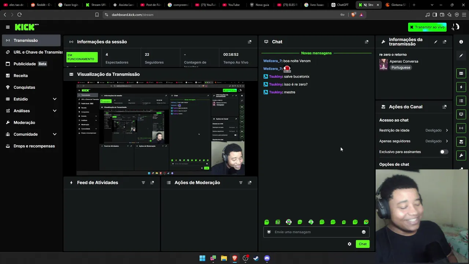This screenshot has width=469, height=264.
Task: Toggle the stream info wrench widget in the right rail
Action: pyautogui.click(x=461, y=155)
